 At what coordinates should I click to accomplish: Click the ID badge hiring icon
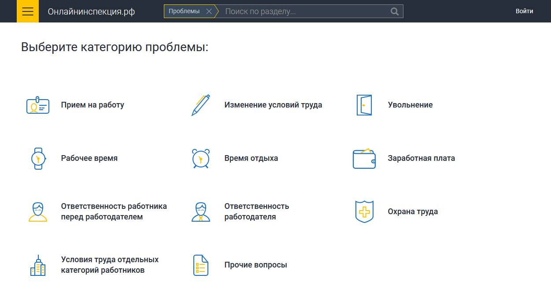[x=38, y=105]
